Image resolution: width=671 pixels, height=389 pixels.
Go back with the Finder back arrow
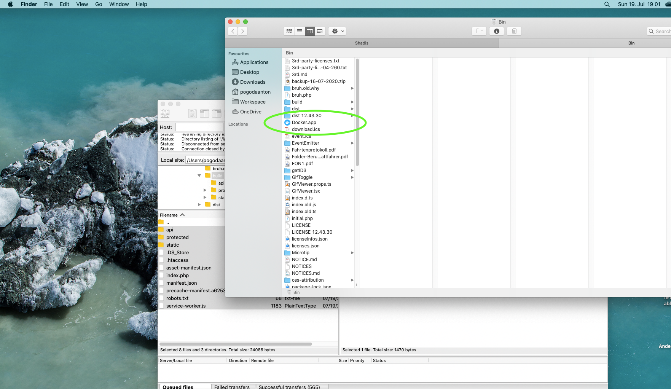pyautogui.click(x=233, y=31)
